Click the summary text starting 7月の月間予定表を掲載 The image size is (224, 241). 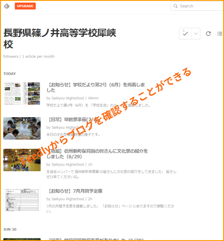tap(111, 209)
